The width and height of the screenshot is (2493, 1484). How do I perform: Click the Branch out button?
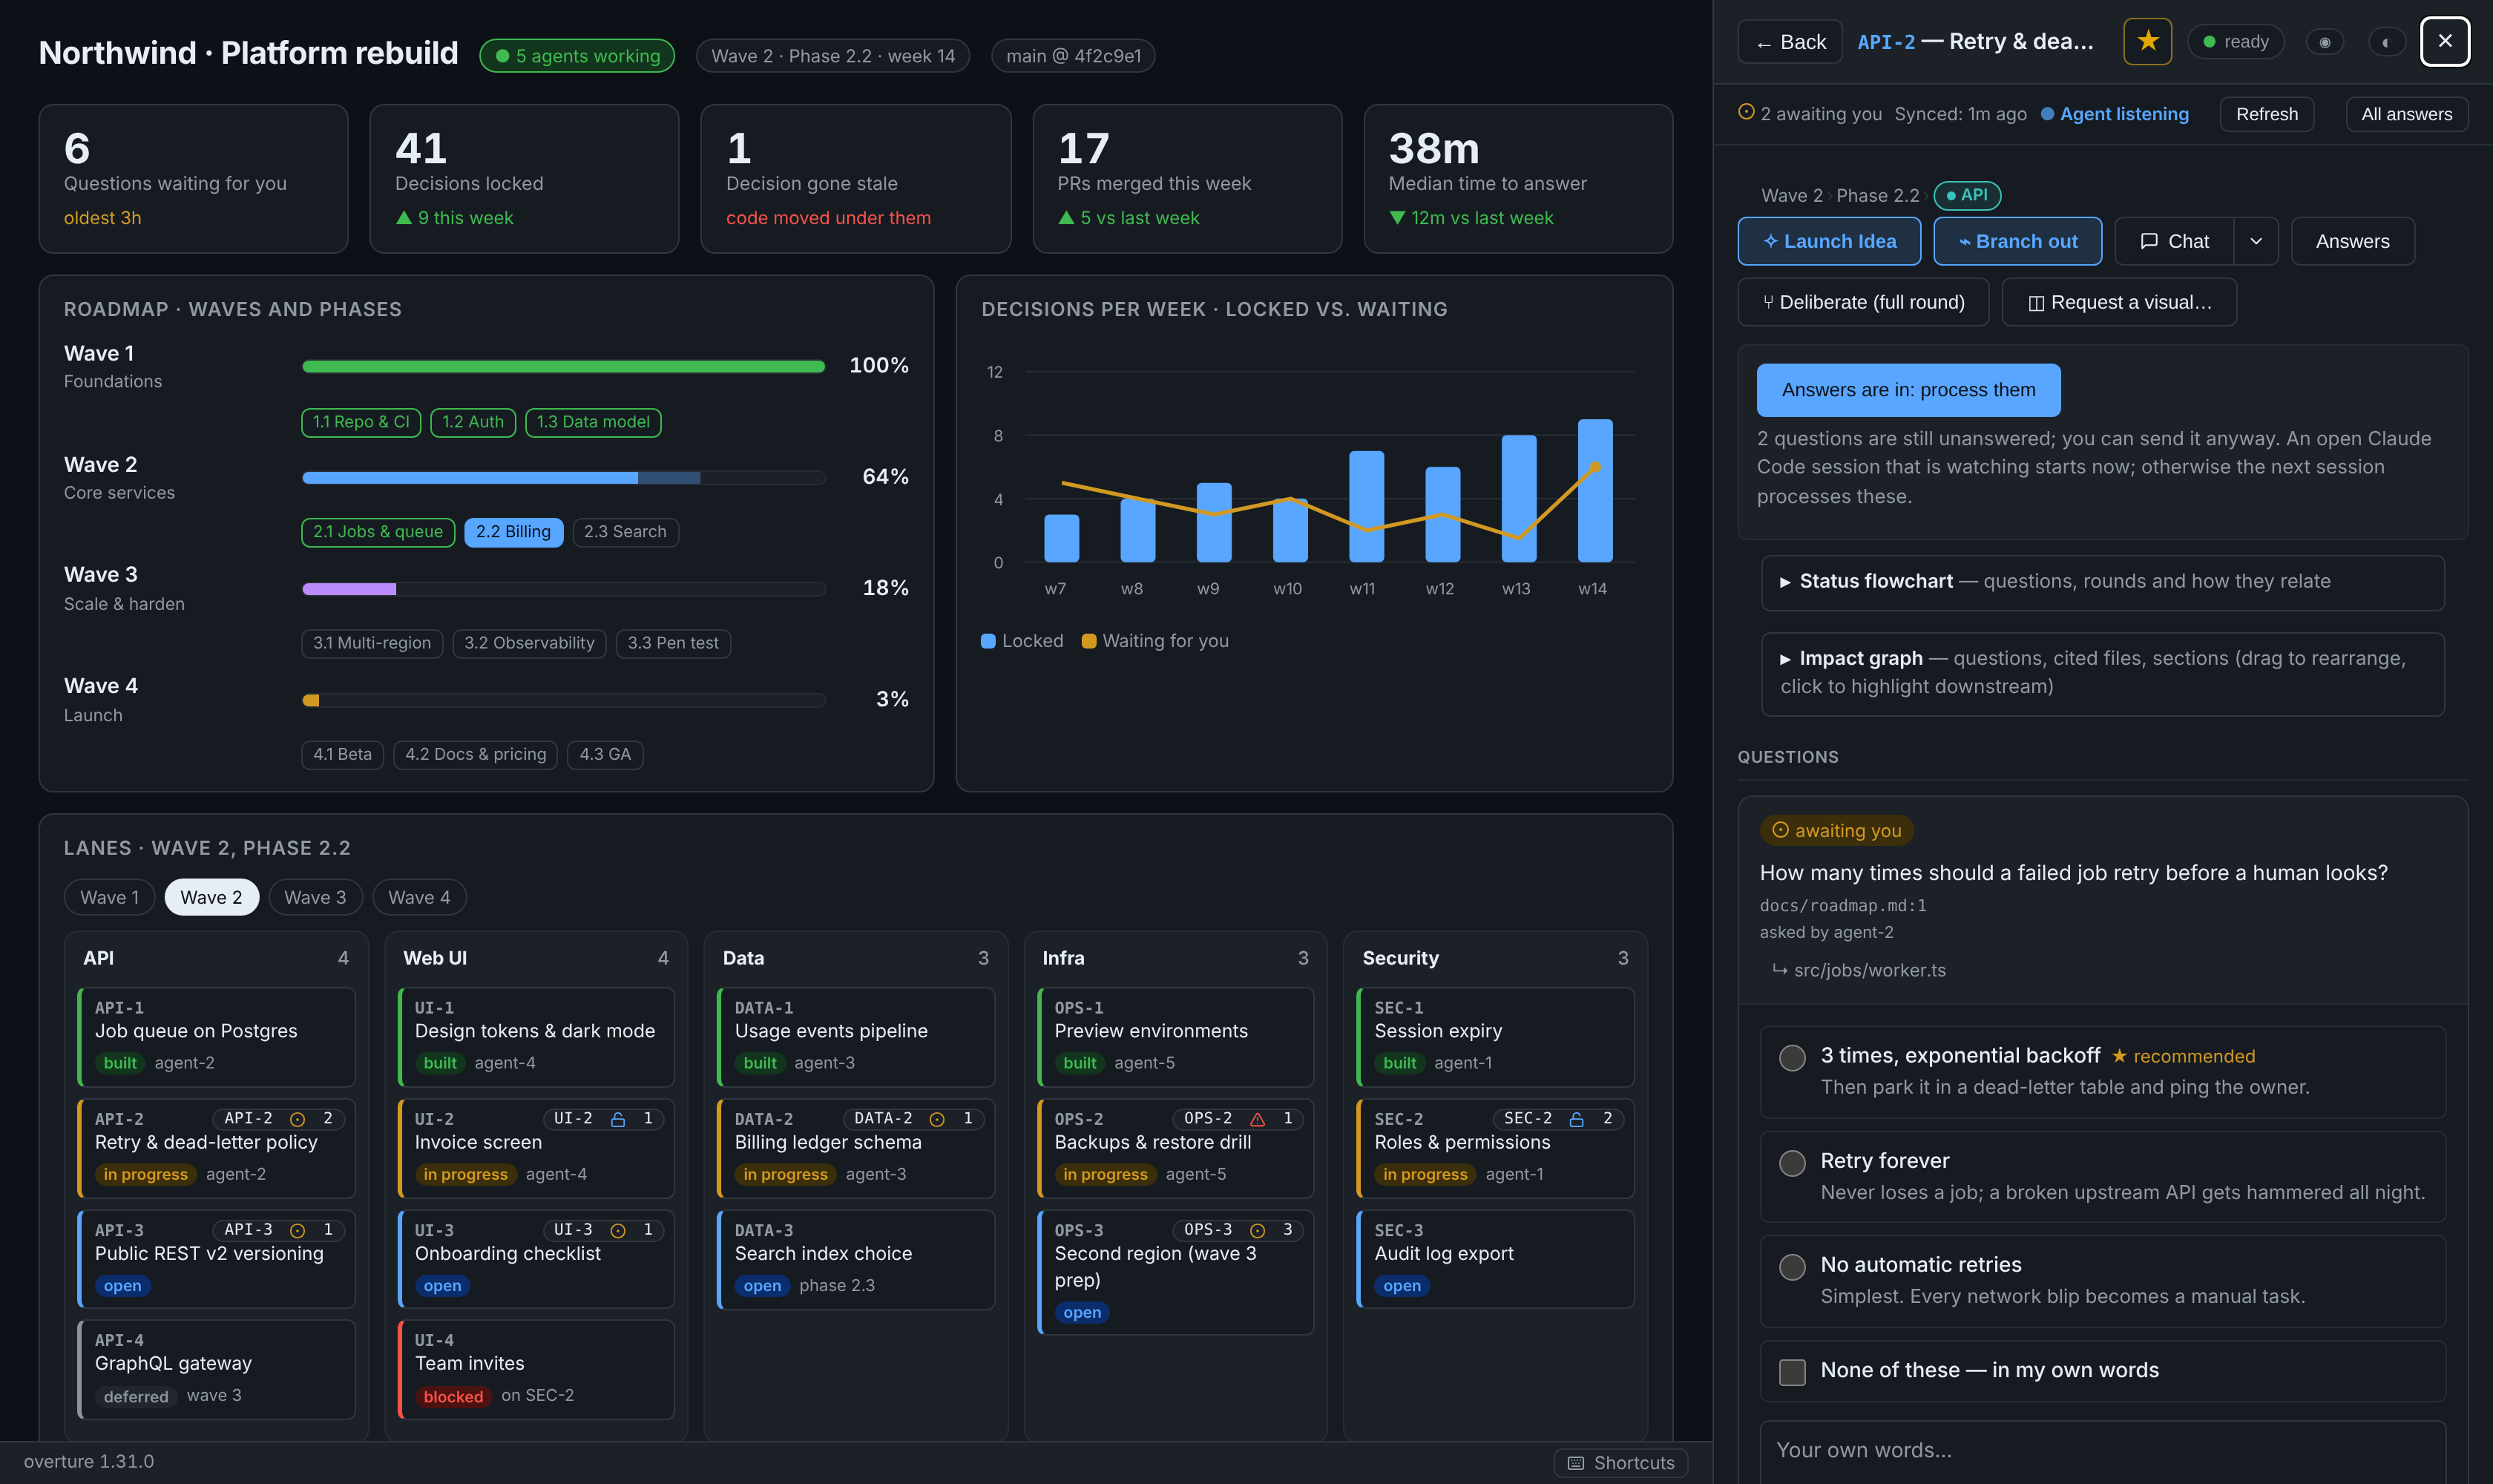click(2017, 241)
